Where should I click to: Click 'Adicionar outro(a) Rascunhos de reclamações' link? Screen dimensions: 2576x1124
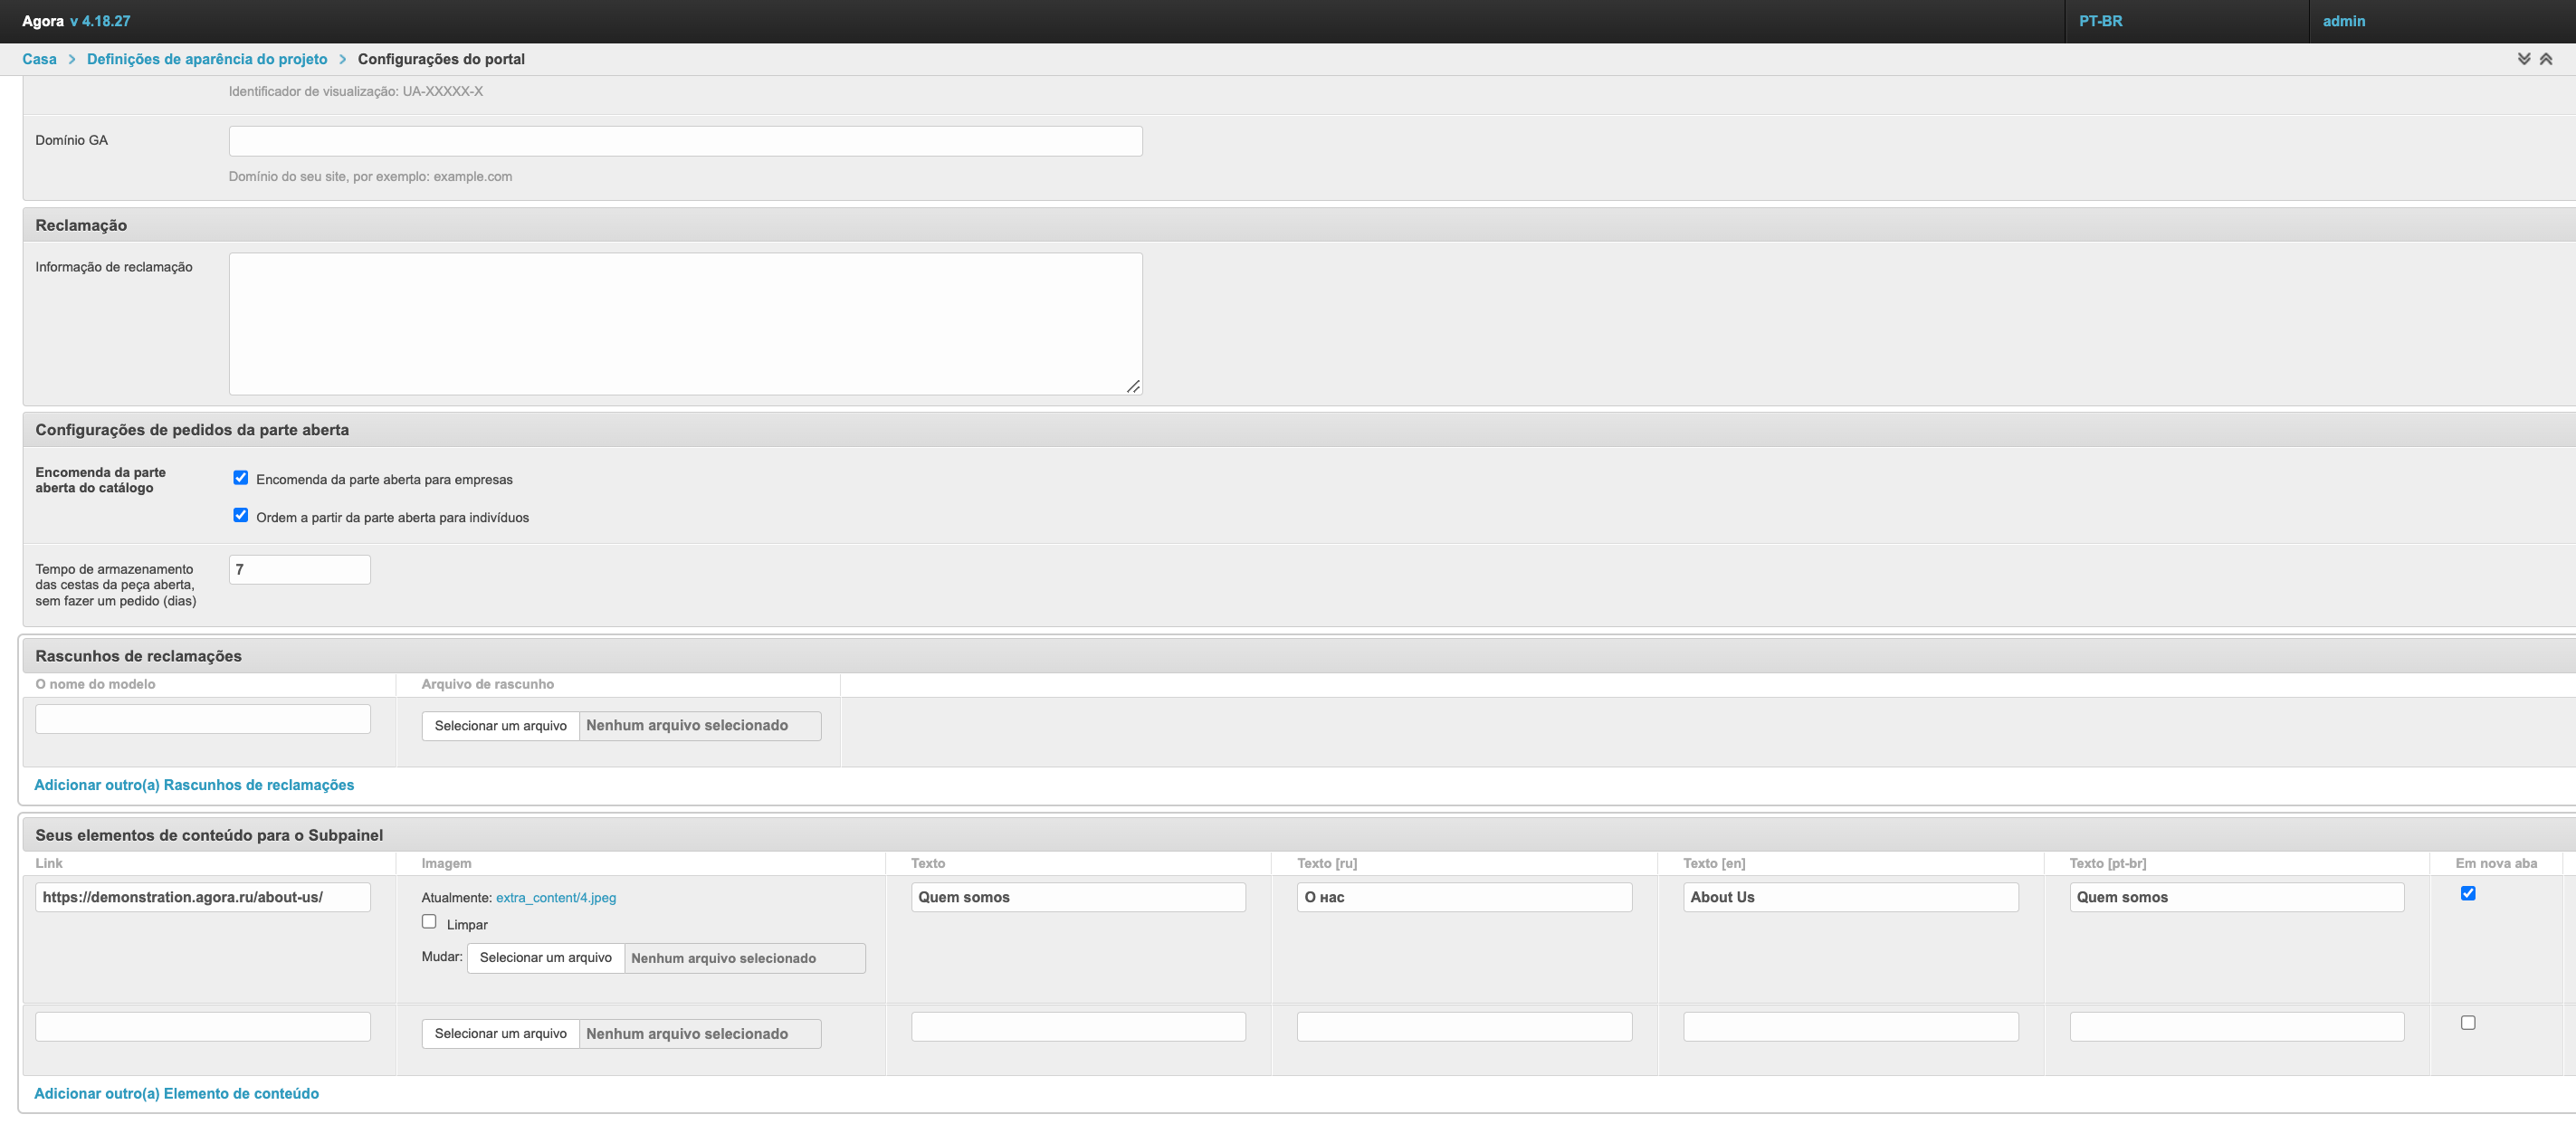click(194, 785)
